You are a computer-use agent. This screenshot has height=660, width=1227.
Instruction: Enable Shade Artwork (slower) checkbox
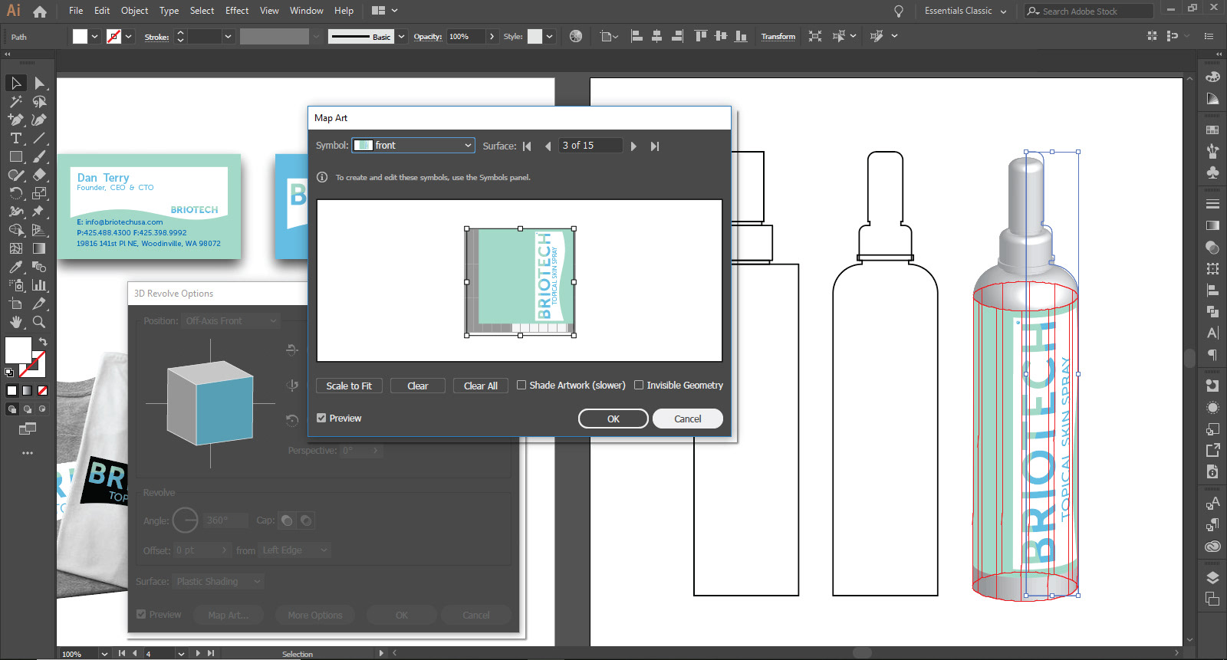(521, 385)
